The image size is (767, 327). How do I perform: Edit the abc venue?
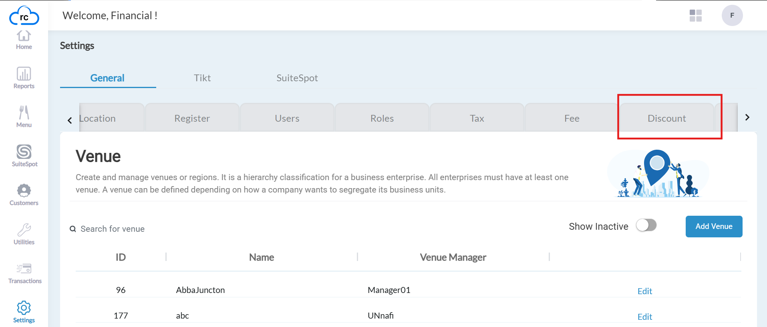click(x=645, y=317)
